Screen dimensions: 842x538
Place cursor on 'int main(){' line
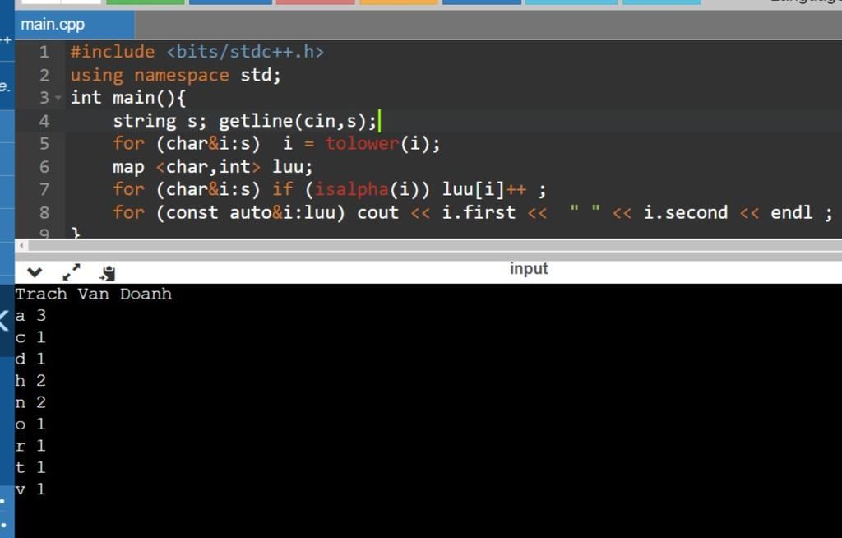(128, 98)
